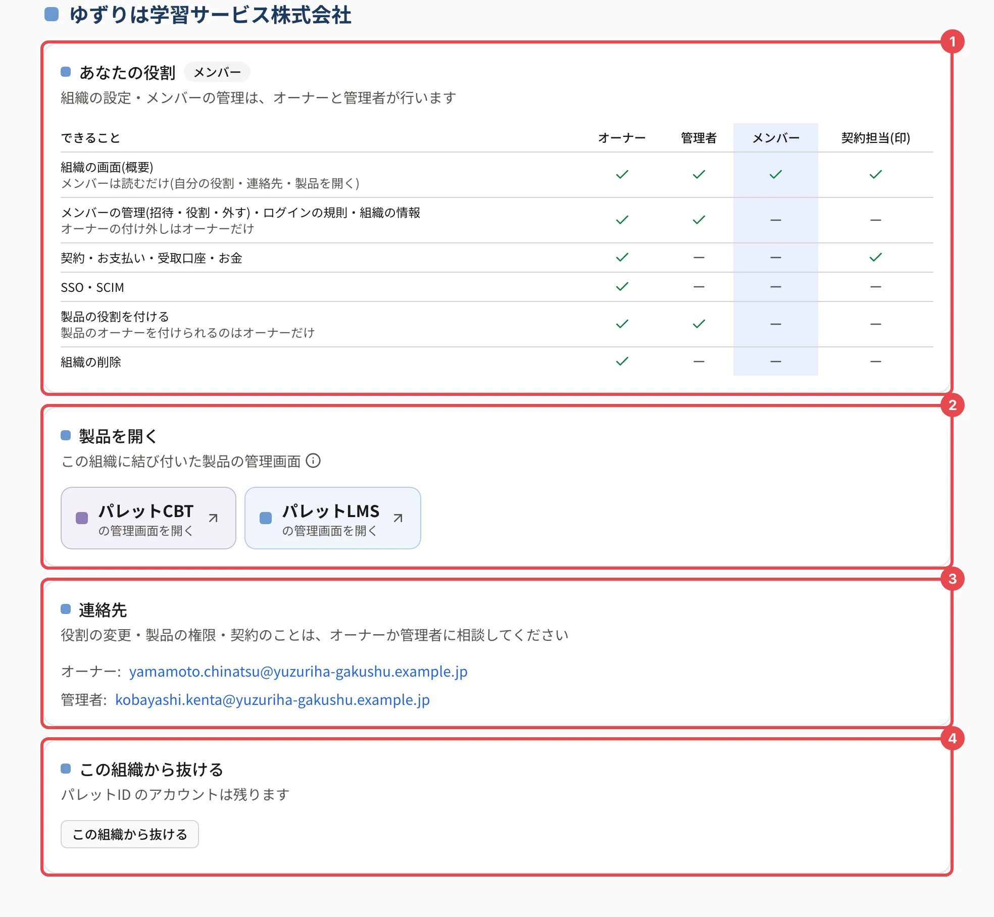Image resolution: width=994 pixels, height=917 pixels.
Task: Click the external arrow icon on パレットLMS card
Action: (398, 518)
